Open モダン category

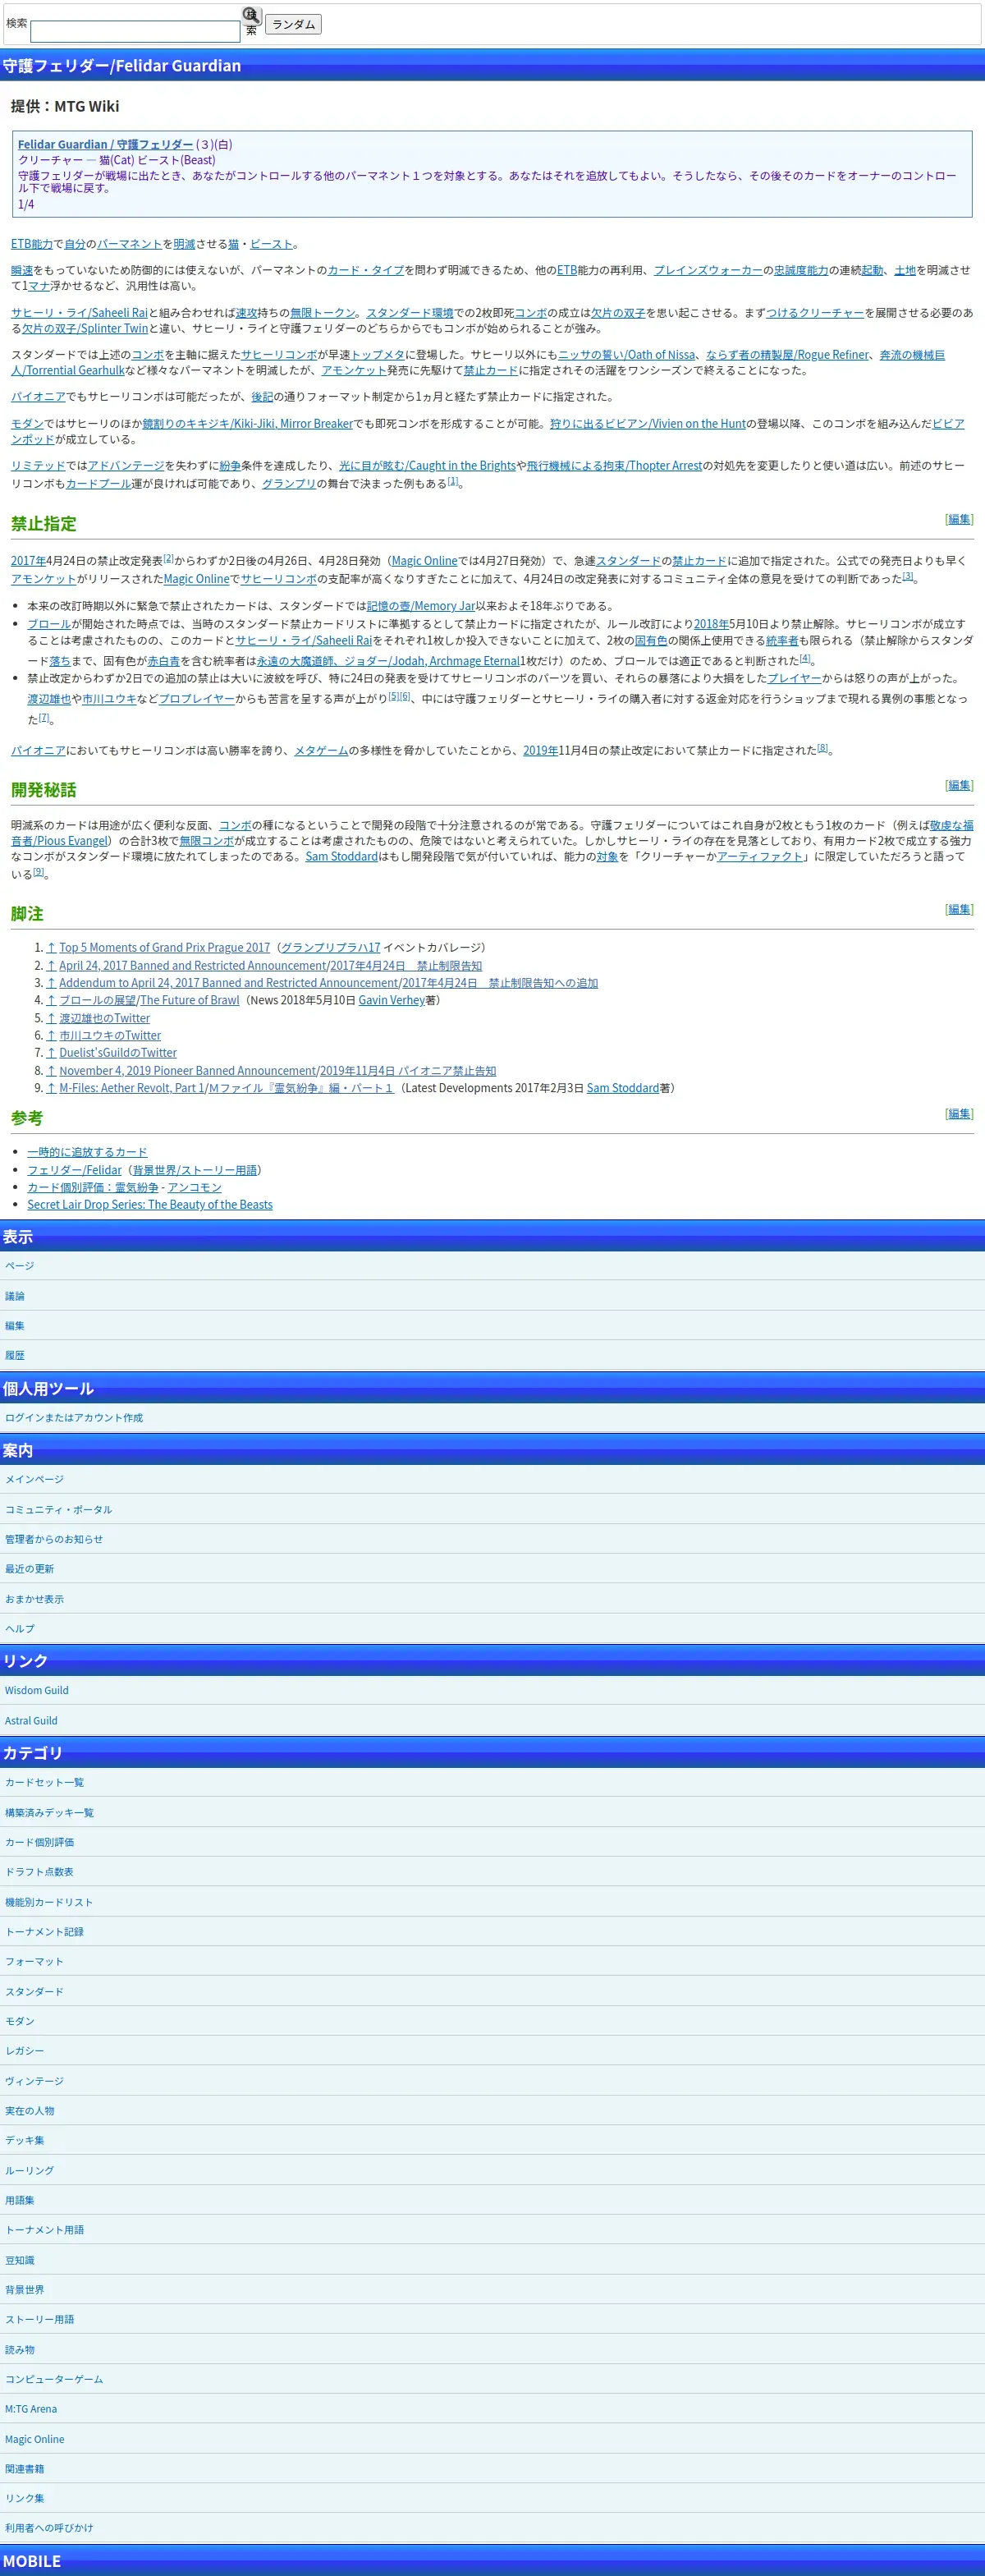19,2021
